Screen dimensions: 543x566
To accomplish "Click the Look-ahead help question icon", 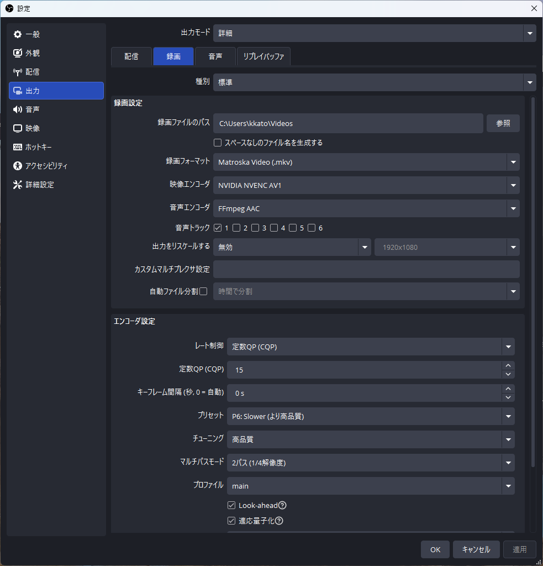I will click(x=282, y=505).
